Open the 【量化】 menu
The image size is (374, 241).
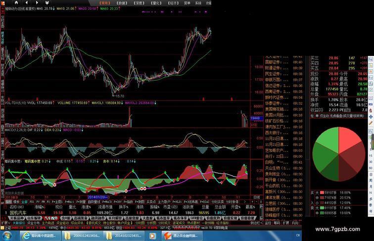(156, 3)
